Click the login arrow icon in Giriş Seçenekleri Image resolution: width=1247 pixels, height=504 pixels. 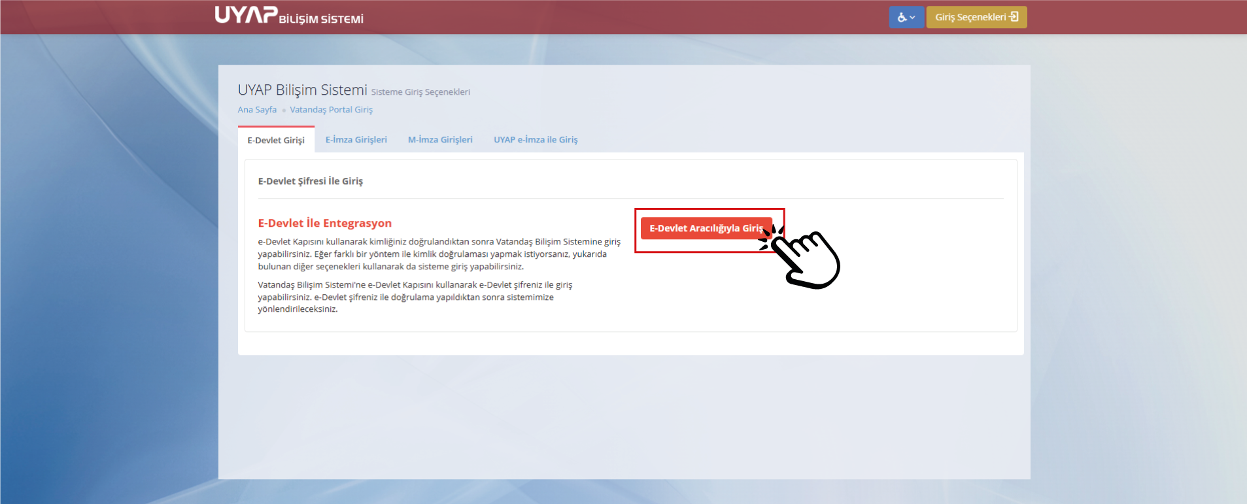[x=1014, y=17]
